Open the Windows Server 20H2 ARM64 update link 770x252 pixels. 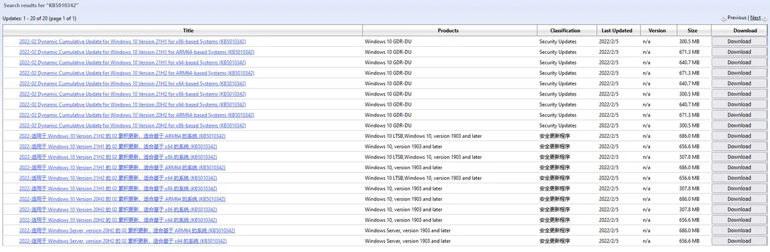pos(127,231)
